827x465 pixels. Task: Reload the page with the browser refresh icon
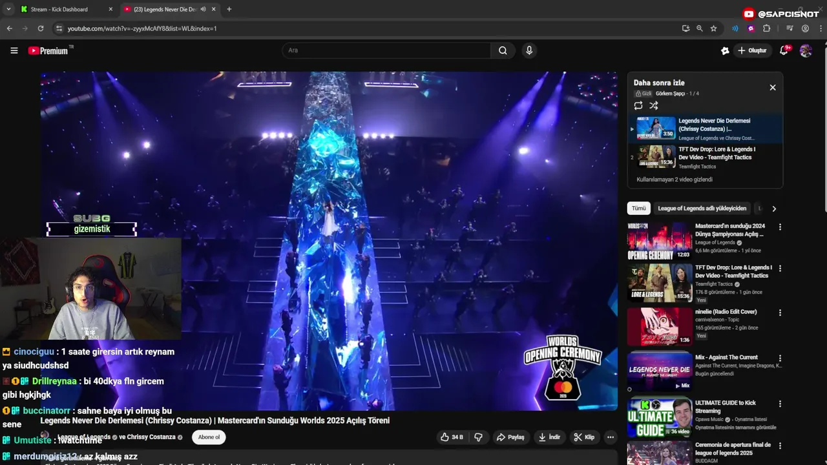(x=41, y=28)
